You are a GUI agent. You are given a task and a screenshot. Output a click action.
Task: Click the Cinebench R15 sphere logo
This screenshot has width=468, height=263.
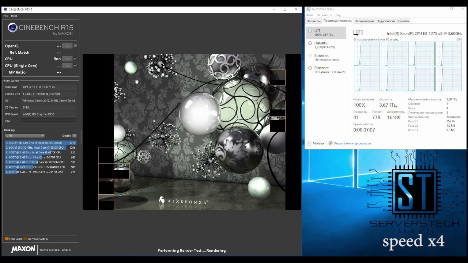coord(12,28)
